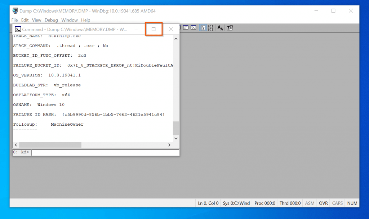Open the Debug menu
The width and height of the screenshot is (369, 219).
pyautogui.click(x=51, y=20)
